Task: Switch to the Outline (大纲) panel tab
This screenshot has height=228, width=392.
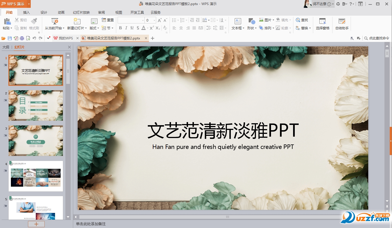Action: [6, 47]
